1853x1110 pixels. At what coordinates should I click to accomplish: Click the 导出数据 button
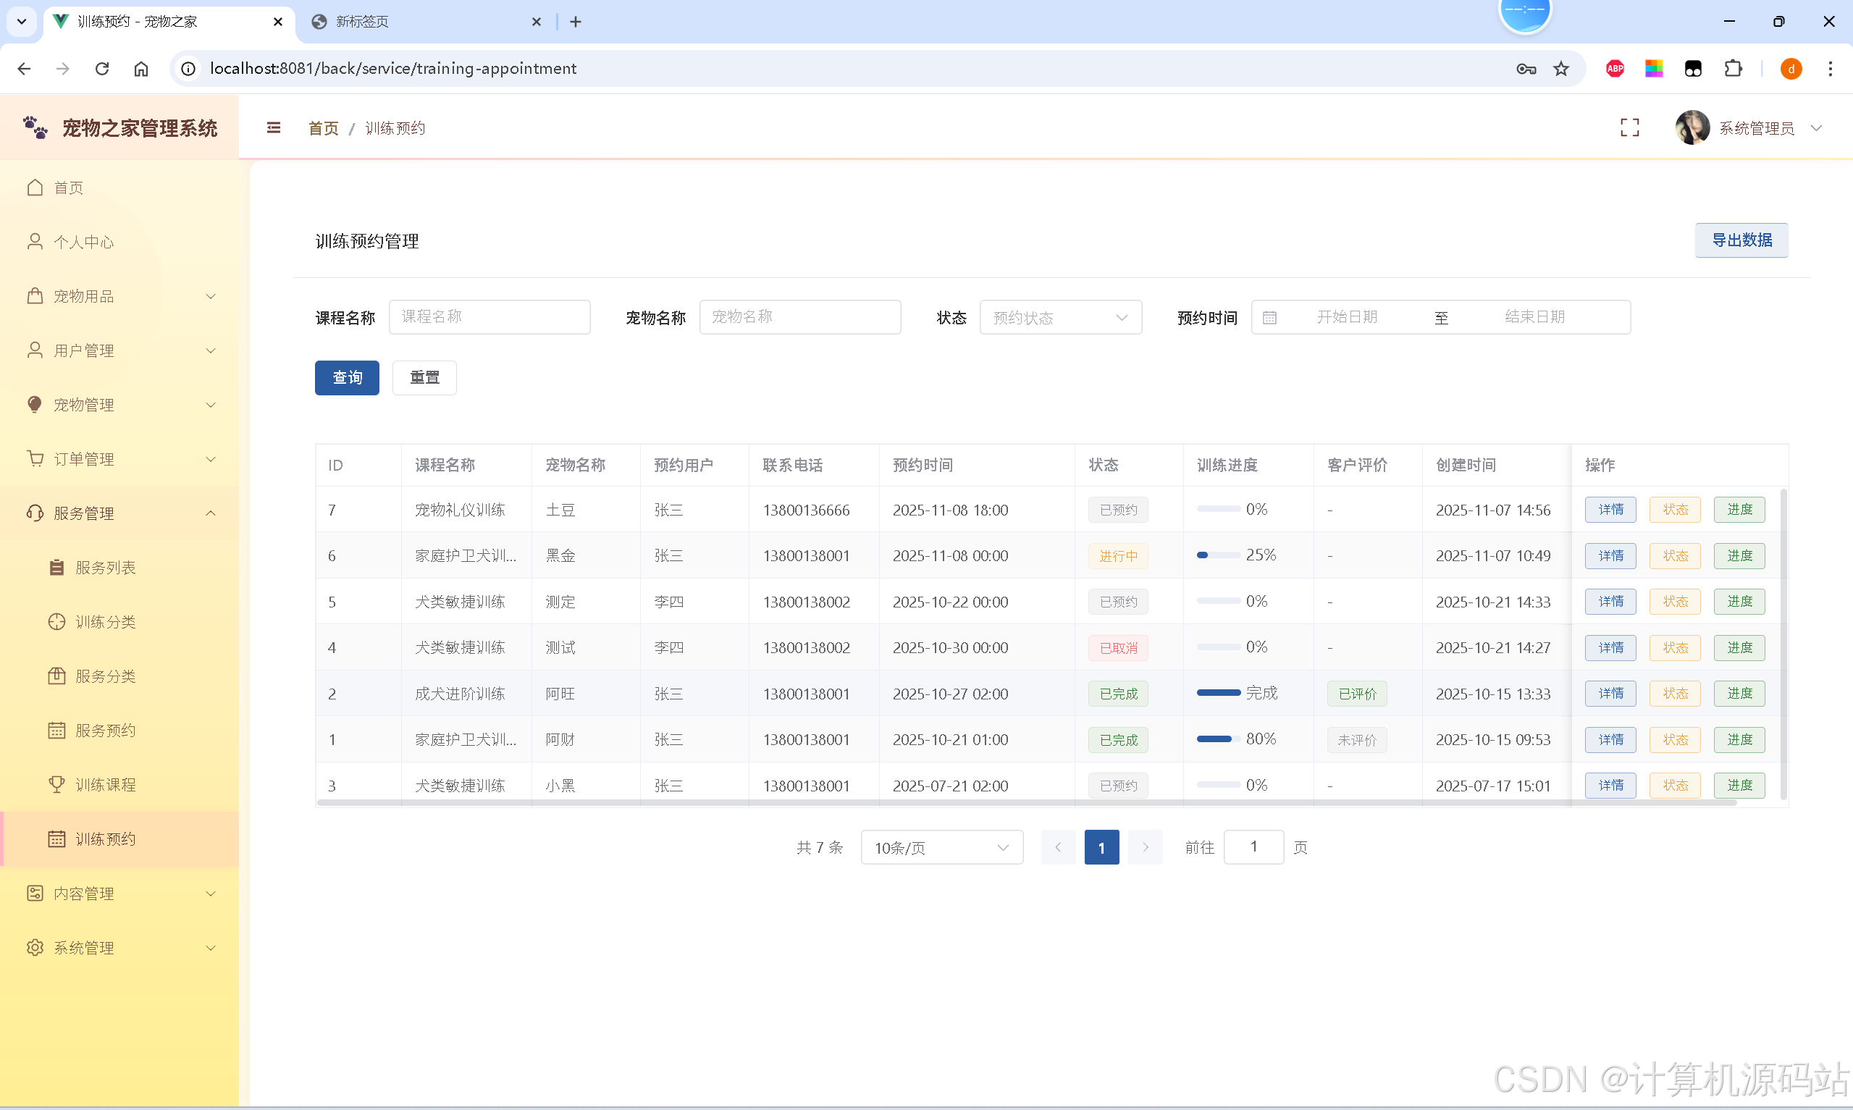(x=1741, y=240)
